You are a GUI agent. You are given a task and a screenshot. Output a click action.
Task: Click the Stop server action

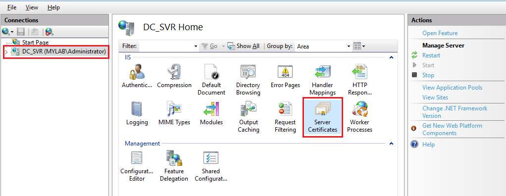(x=428, y=75)
